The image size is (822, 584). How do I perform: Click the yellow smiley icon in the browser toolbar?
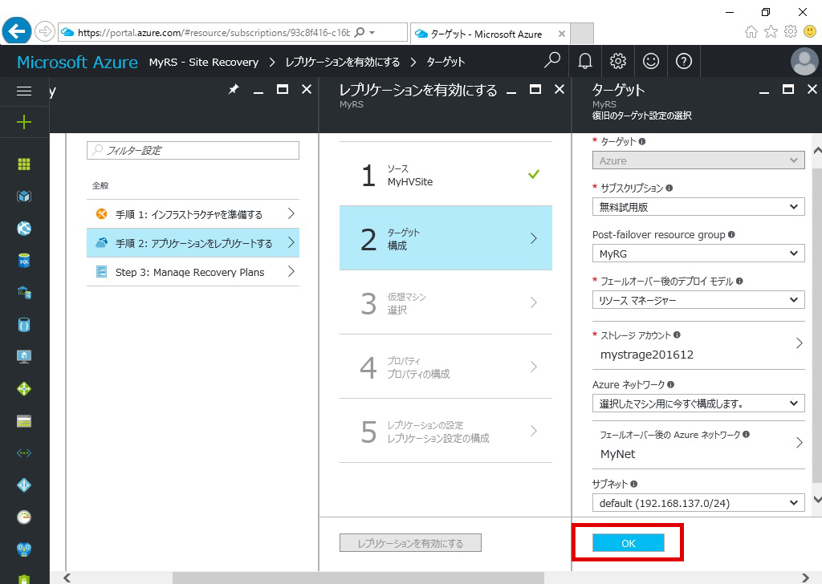[x=810, y=32]
